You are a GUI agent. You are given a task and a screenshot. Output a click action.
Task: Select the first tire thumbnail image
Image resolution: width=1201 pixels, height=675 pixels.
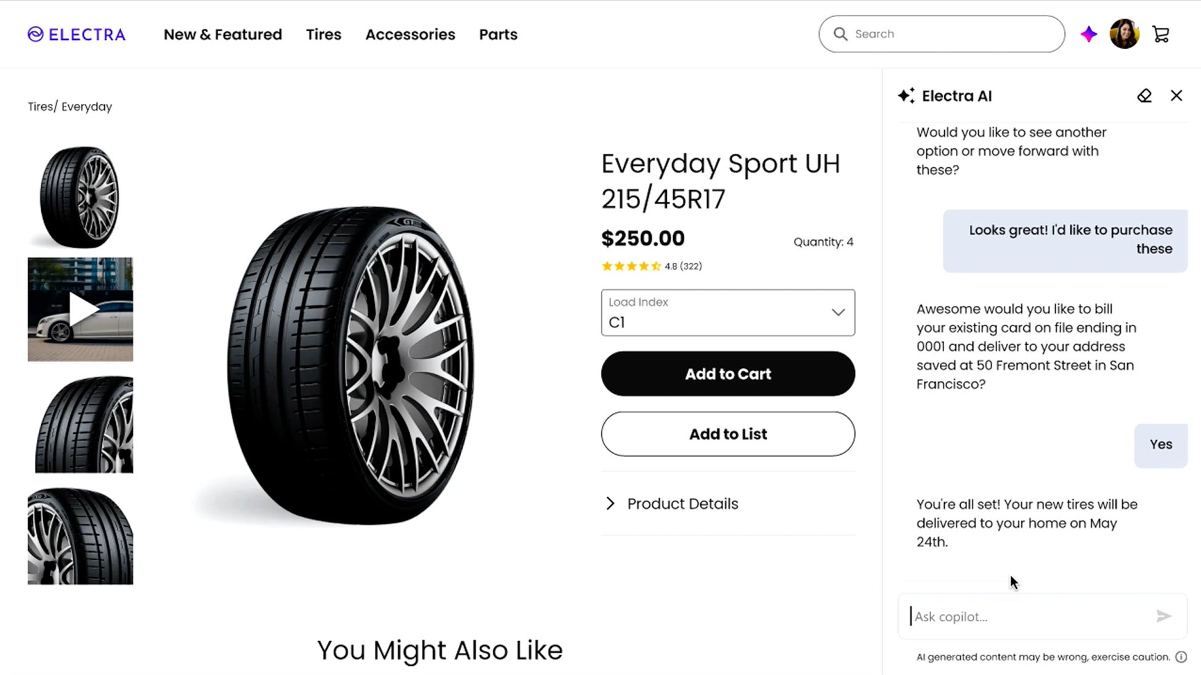click(80, 197)
